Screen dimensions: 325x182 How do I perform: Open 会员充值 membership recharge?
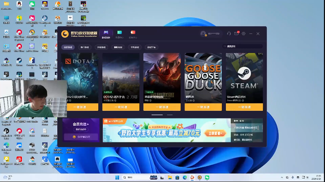point(81,124)
